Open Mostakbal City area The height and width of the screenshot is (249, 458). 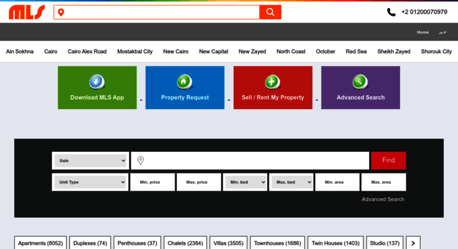coord(135,52)
